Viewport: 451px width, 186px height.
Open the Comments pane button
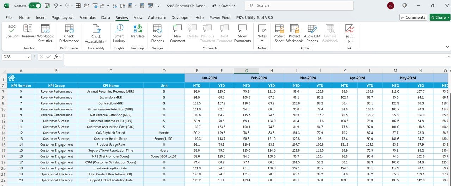coord(413,17)
